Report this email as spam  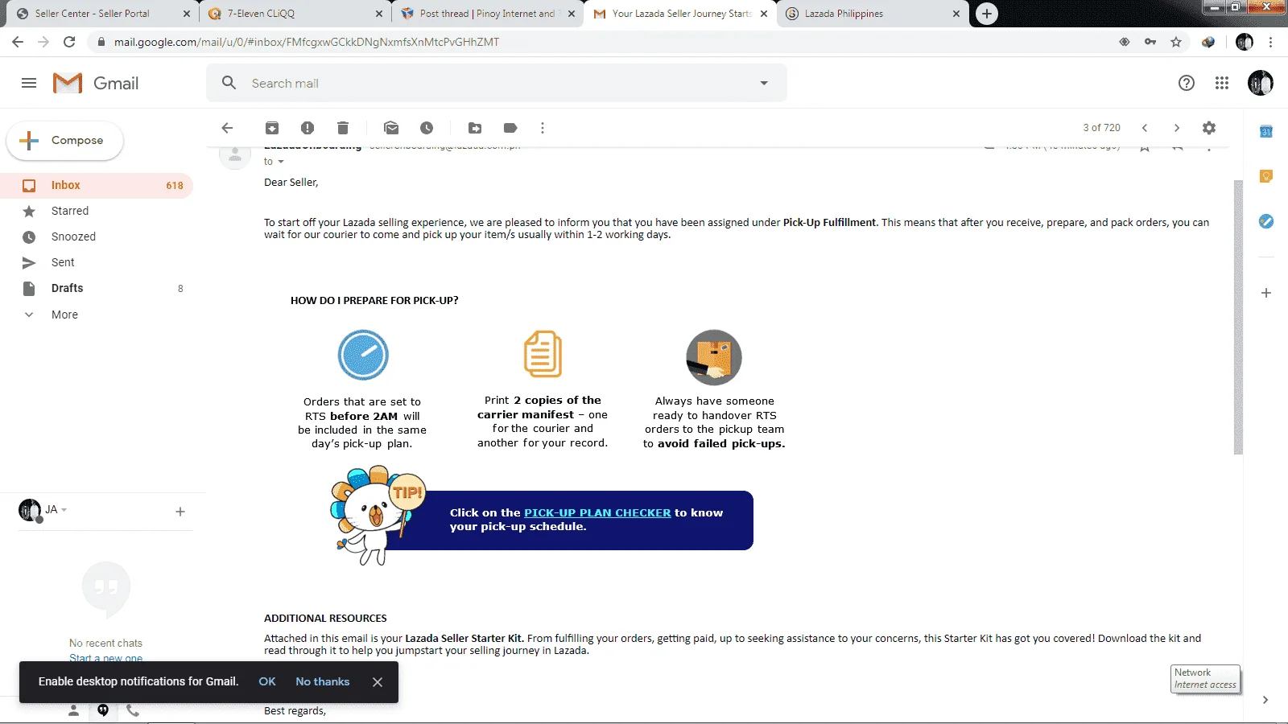(x=308, y=128)
